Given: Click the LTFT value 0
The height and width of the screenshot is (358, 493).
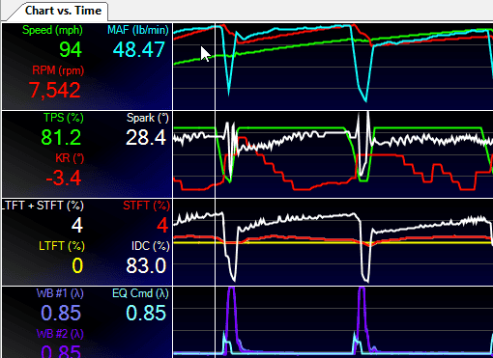Looking at the screenshot, I should [77, 265].
